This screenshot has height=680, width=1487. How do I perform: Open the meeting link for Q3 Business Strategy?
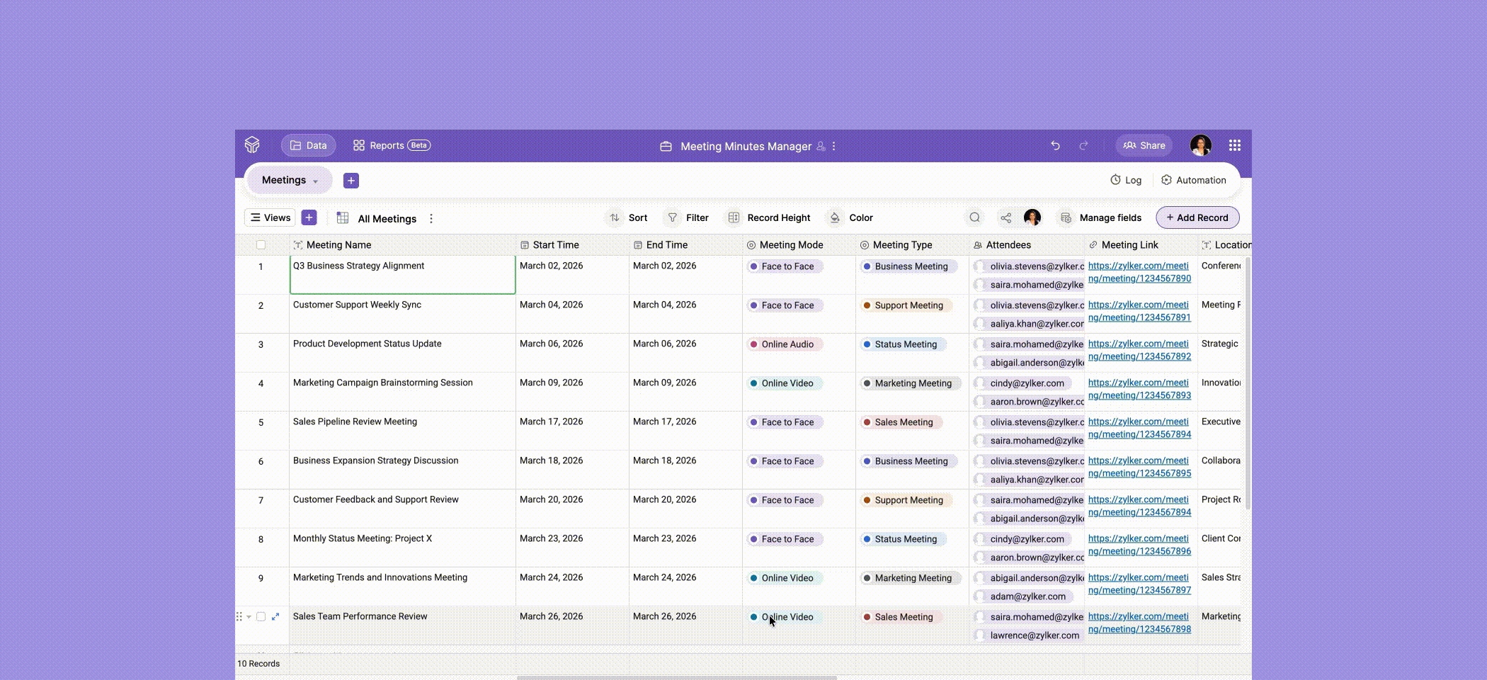click(1139, 272)
